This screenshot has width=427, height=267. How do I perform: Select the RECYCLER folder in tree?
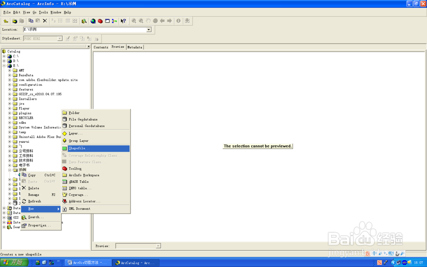[x=26, y=118]
